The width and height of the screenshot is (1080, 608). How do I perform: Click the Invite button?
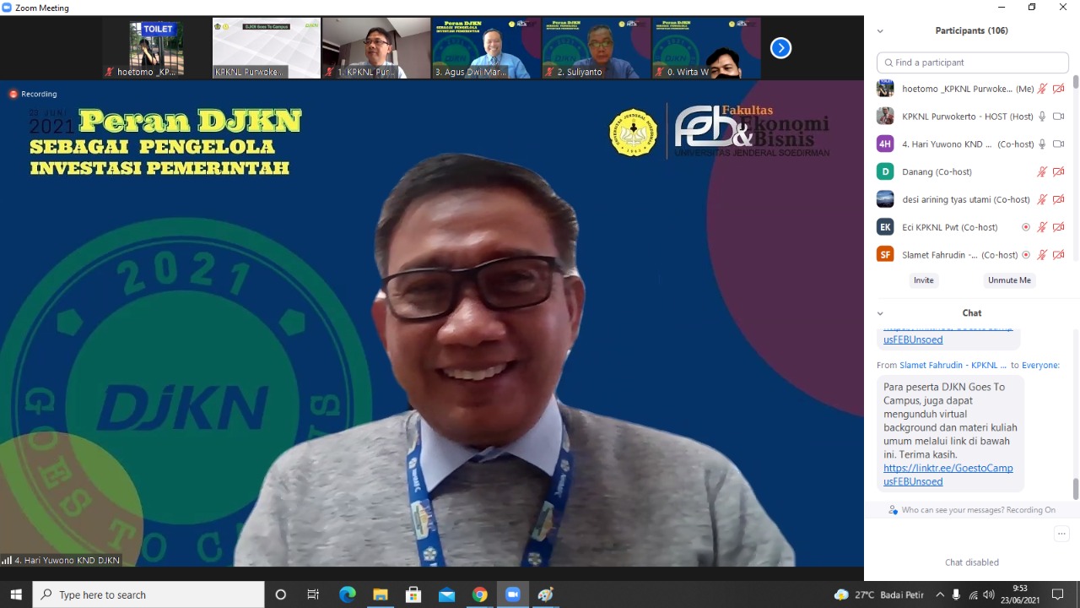click(x=923, y=280)
